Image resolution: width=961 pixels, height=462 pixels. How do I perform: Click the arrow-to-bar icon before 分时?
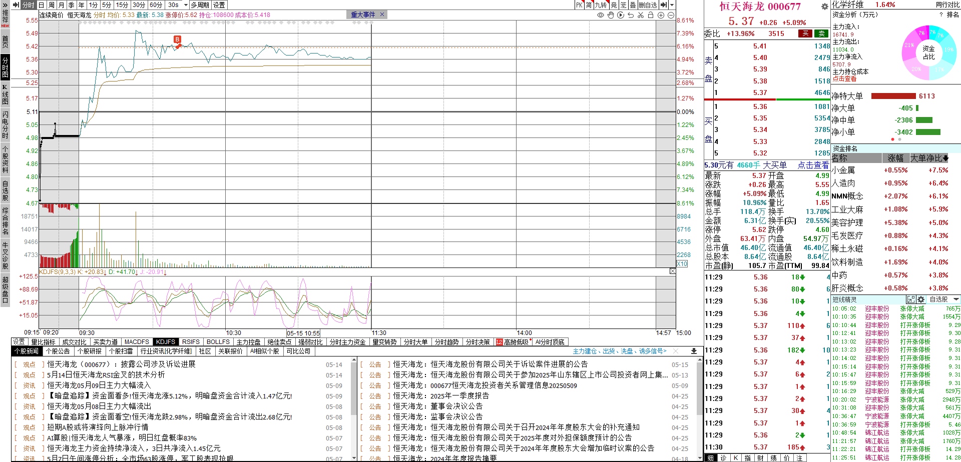(16, 5)
